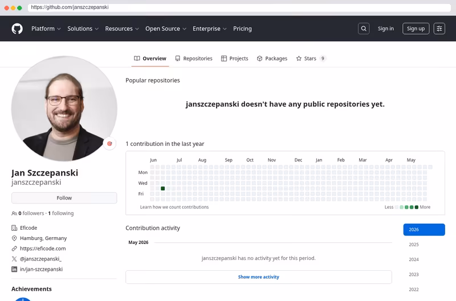This screenshot has width=456, height=301.
Task: Expand the Enterprise menu
Action: tap(209, 29)
